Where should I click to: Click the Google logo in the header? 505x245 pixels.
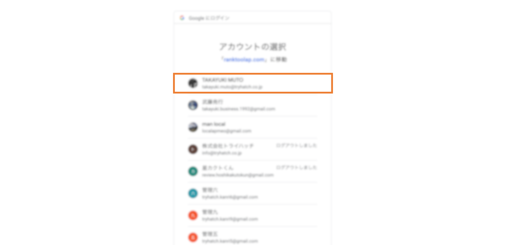(182, 18)
